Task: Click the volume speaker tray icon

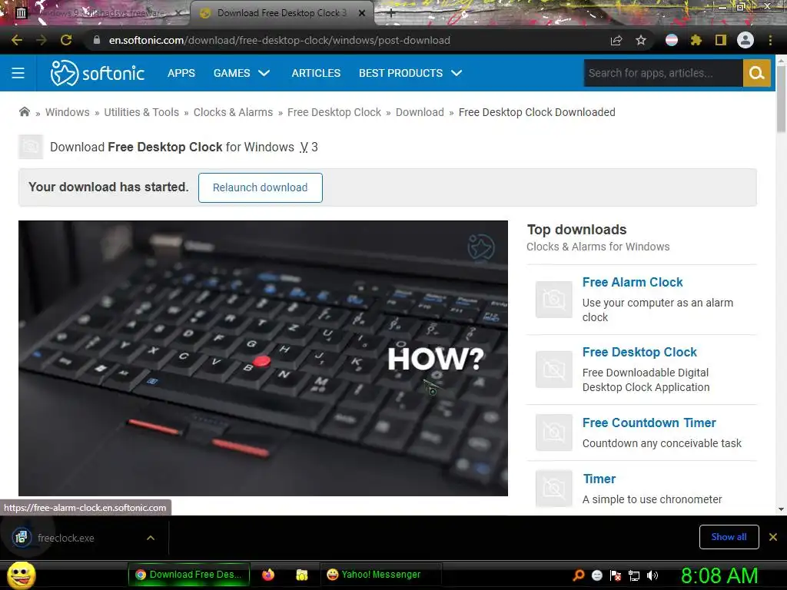Action: (653, 575)
